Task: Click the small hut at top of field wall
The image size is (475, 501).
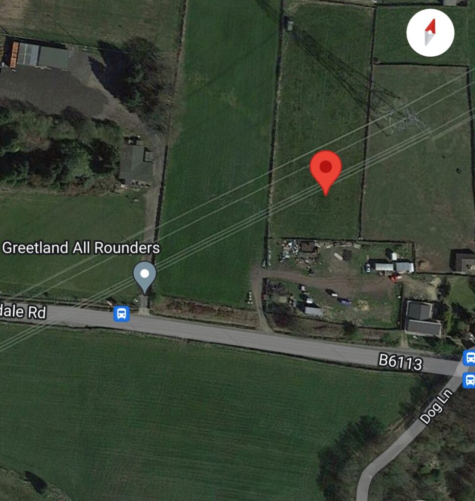Action: pyautogui.click(x=289, y=24)
